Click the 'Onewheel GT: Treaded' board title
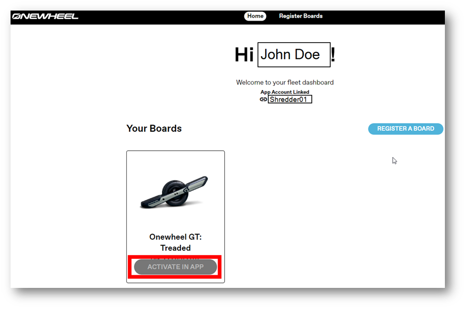 pos(175,242)
